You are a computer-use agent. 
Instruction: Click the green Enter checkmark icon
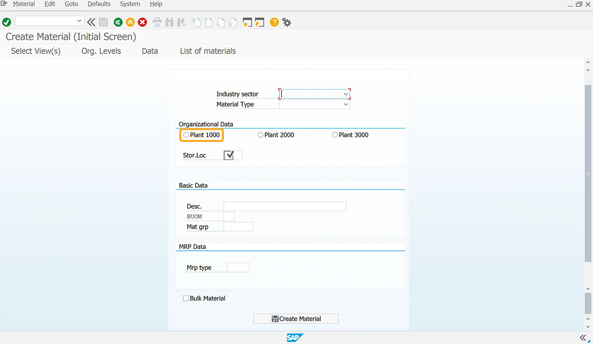[6, 22]
